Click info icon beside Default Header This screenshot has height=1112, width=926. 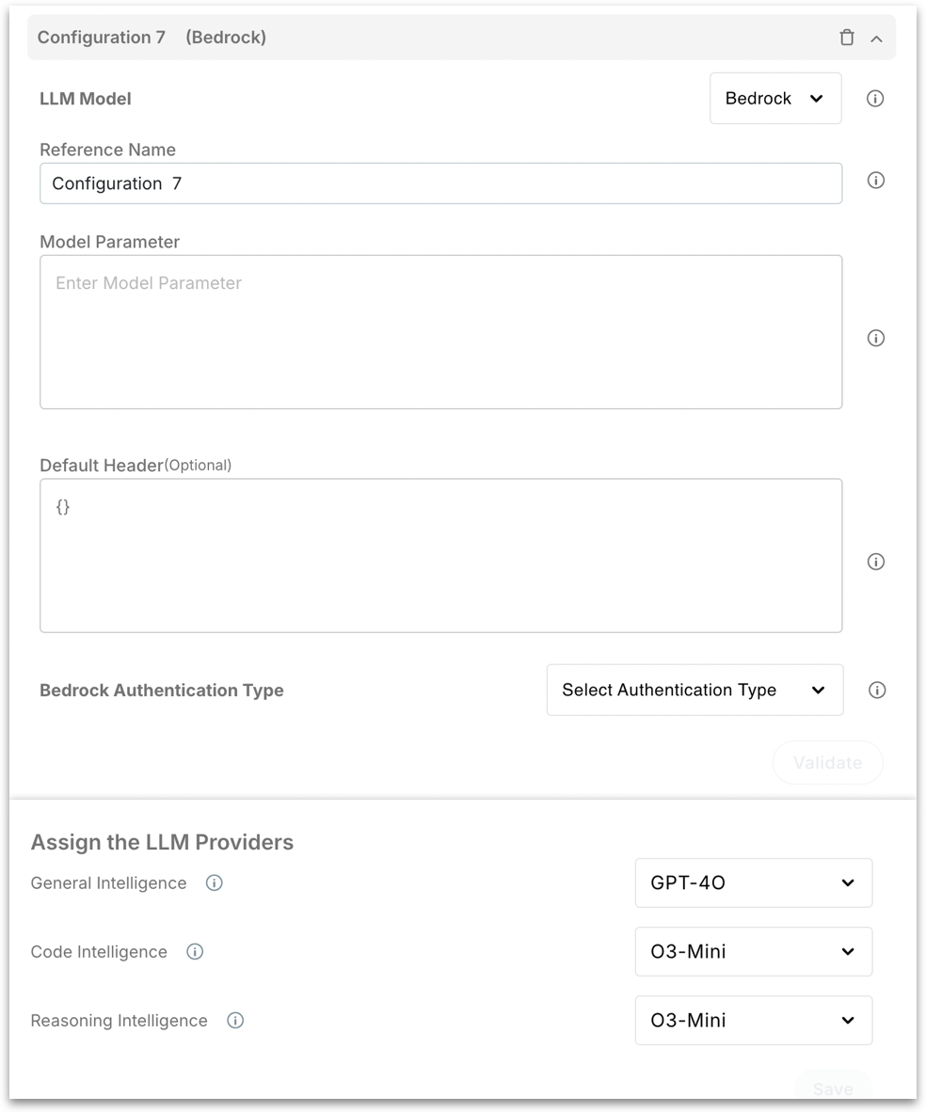tap(875, 562)
